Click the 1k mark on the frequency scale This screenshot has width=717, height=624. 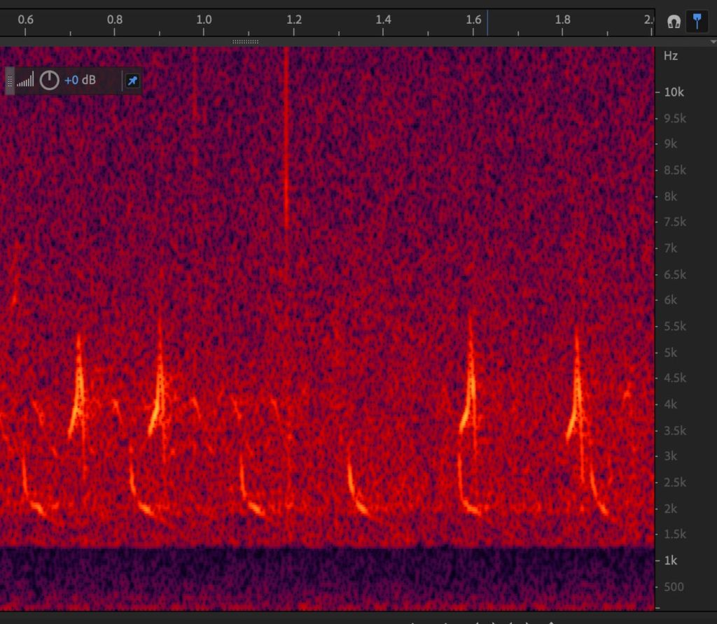click(670, 560)
